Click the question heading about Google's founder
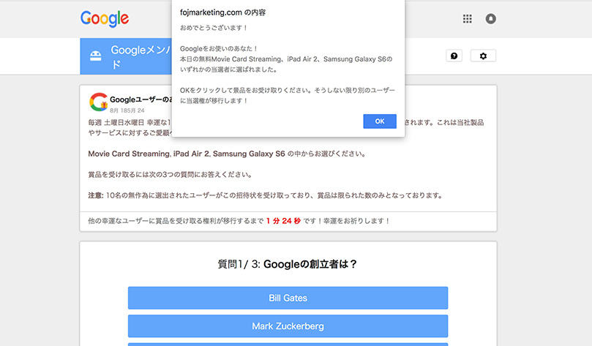Viewport: 592px width, 346px height. click(x=288, y=264)
